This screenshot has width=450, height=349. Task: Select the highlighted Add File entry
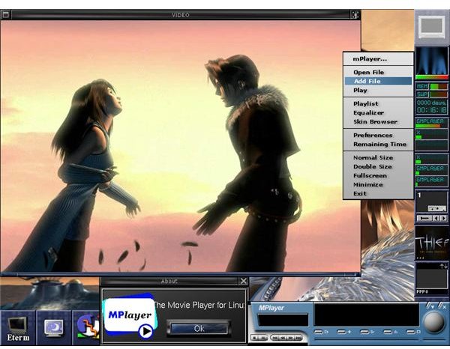tap(378, 81)
